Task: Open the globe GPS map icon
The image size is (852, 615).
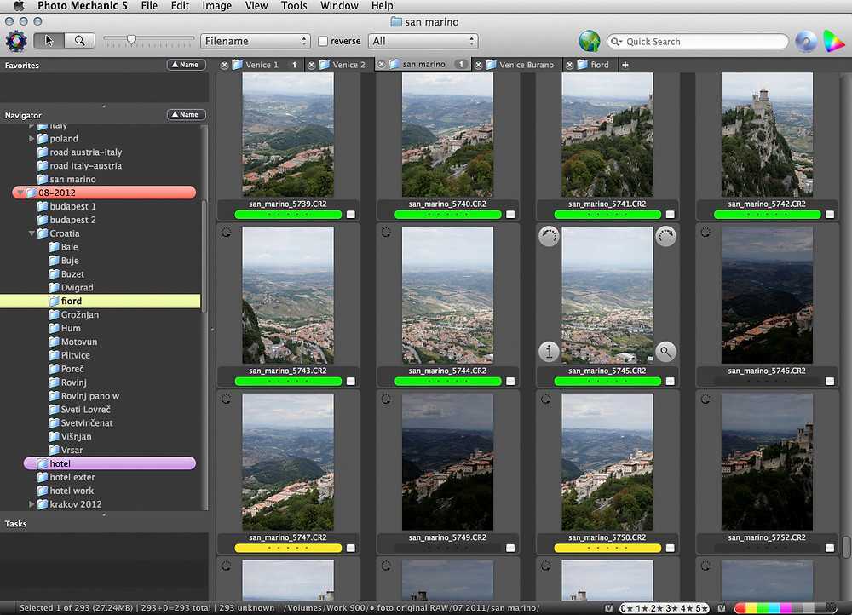Action: pos(589,41)
